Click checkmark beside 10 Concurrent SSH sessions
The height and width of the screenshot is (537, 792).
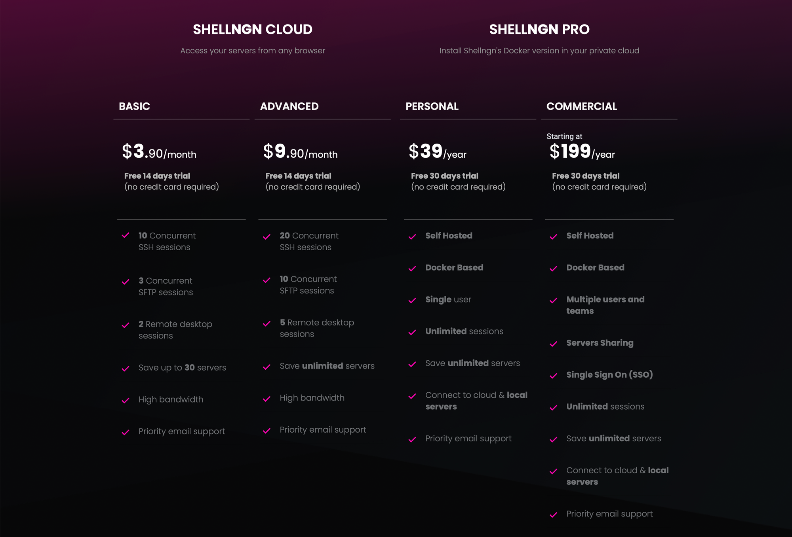(126, 236)
